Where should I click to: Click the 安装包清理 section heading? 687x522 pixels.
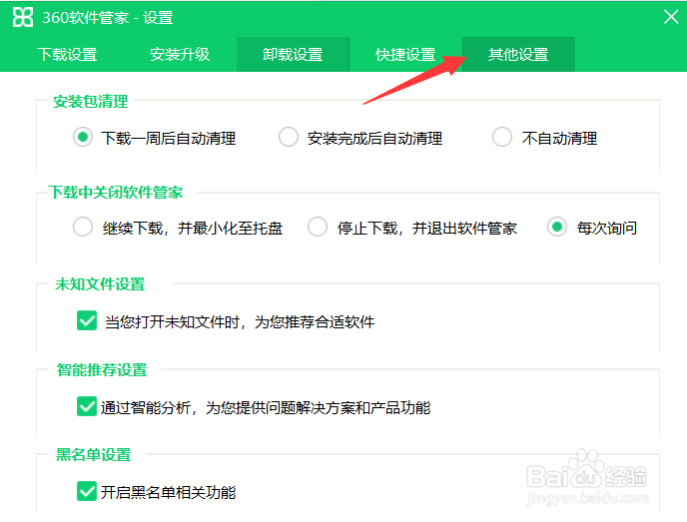click(x=90, y=102)
